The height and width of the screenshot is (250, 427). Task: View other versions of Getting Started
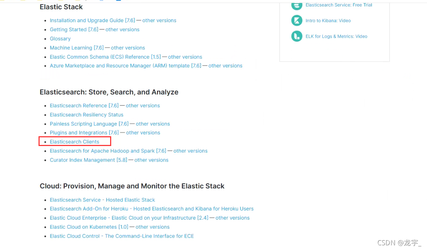coord(122,29)
